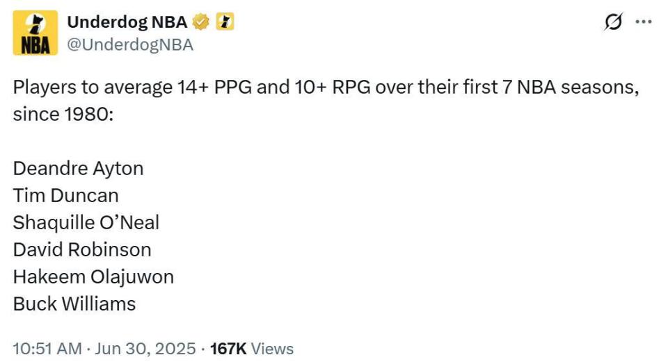The image size is (668, 364).
Task: Click the Jun 30, 2025 date
Action: pos(145,349)
